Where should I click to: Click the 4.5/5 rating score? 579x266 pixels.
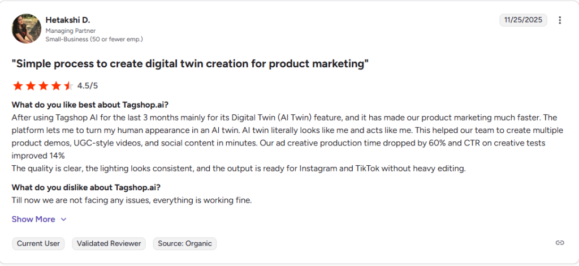[88, 86]
